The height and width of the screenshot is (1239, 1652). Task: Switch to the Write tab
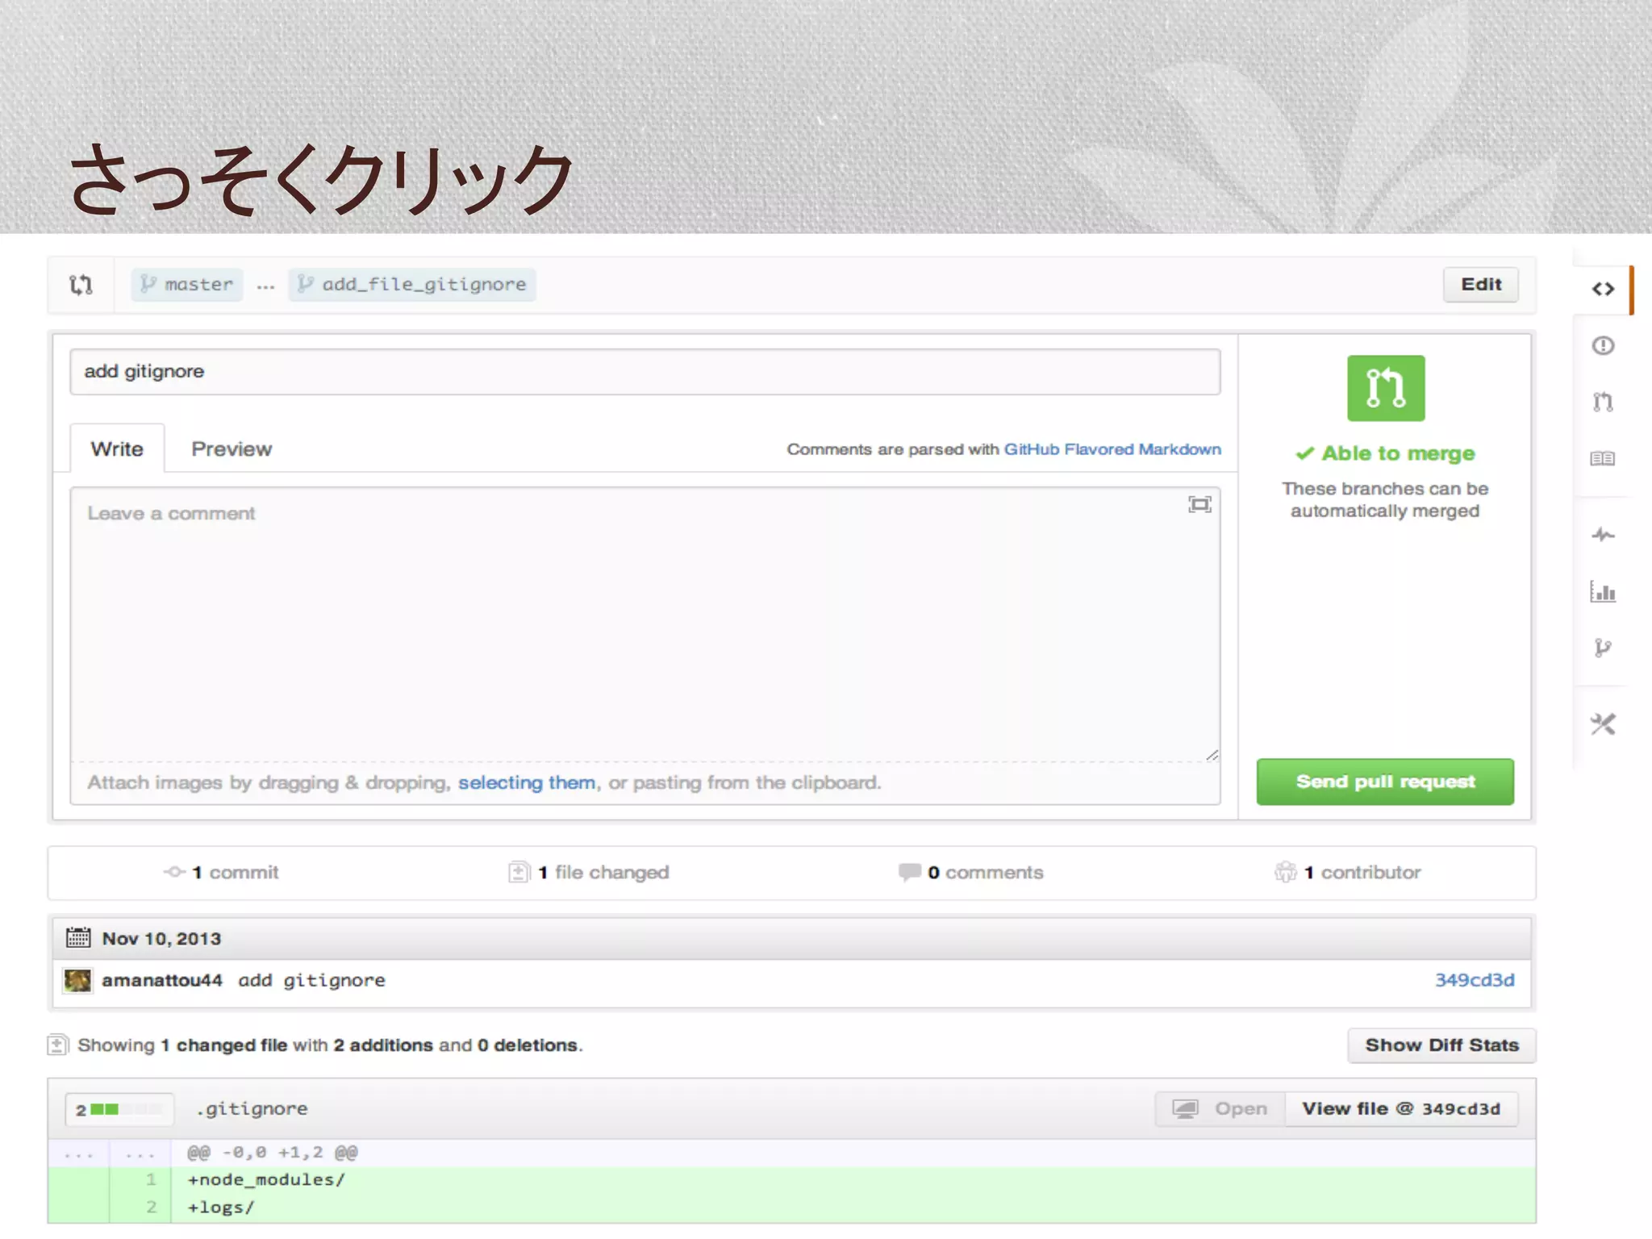coord(117,449)
